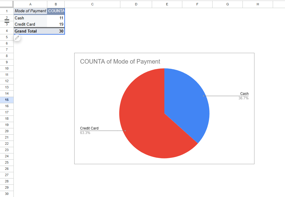Click the Grand Total value 30

click(x=56, y=31)
